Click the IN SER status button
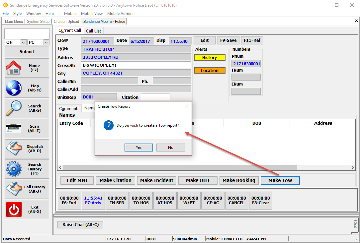This screenshot has height=243, width=360. (x=117, y=201)
